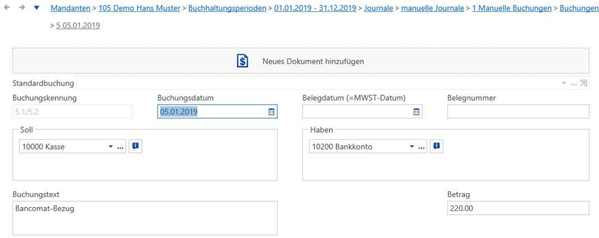The image size is (599, 238).
Task: Click Neues Dokument hinzufügen document icon
Action: coord(242,61)
